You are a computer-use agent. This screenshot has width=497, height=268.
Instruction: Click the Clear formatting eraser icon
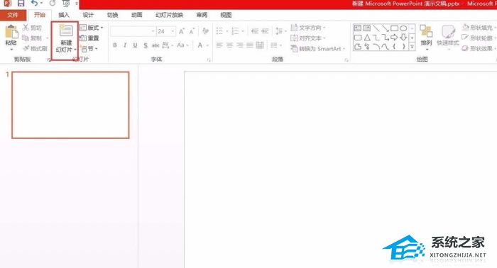(x=205, y=31)
